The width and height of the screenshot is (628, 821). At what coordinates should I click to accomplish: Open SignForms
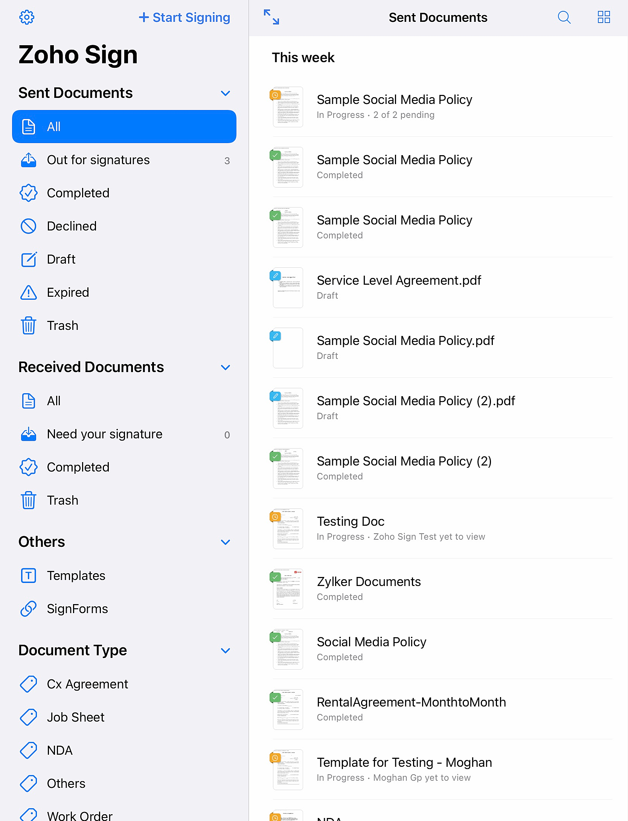(x=124, y=609)
